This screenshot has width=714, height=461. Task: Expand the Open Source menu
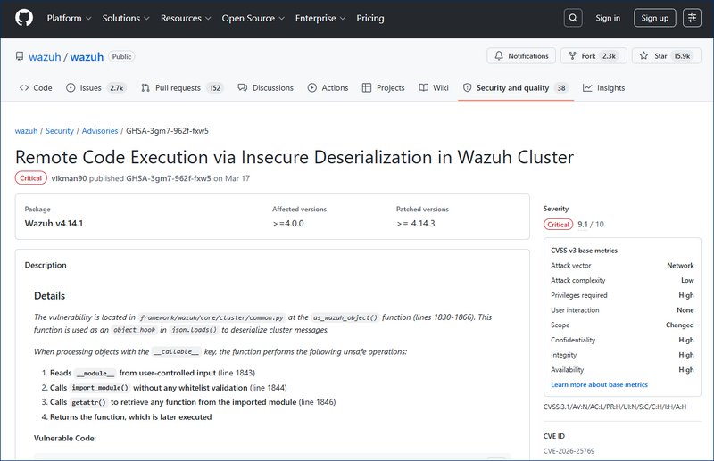[x=253, y=18]
